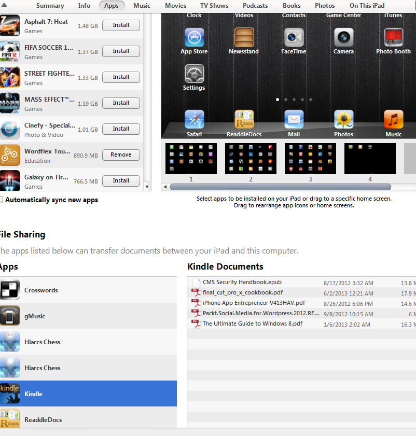Enable Automatically sync new apps checkbox
This screenshot has width=416, height=436.
point(2,200)
